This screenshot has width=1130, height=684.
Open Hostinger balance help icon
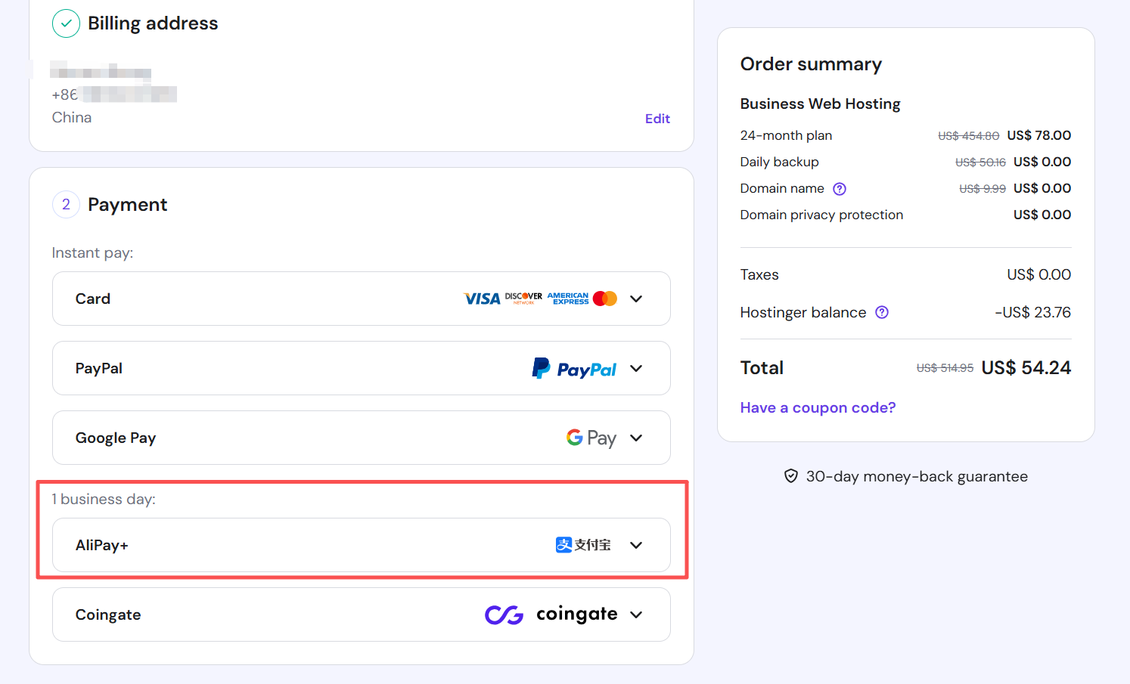click(882, 313)
